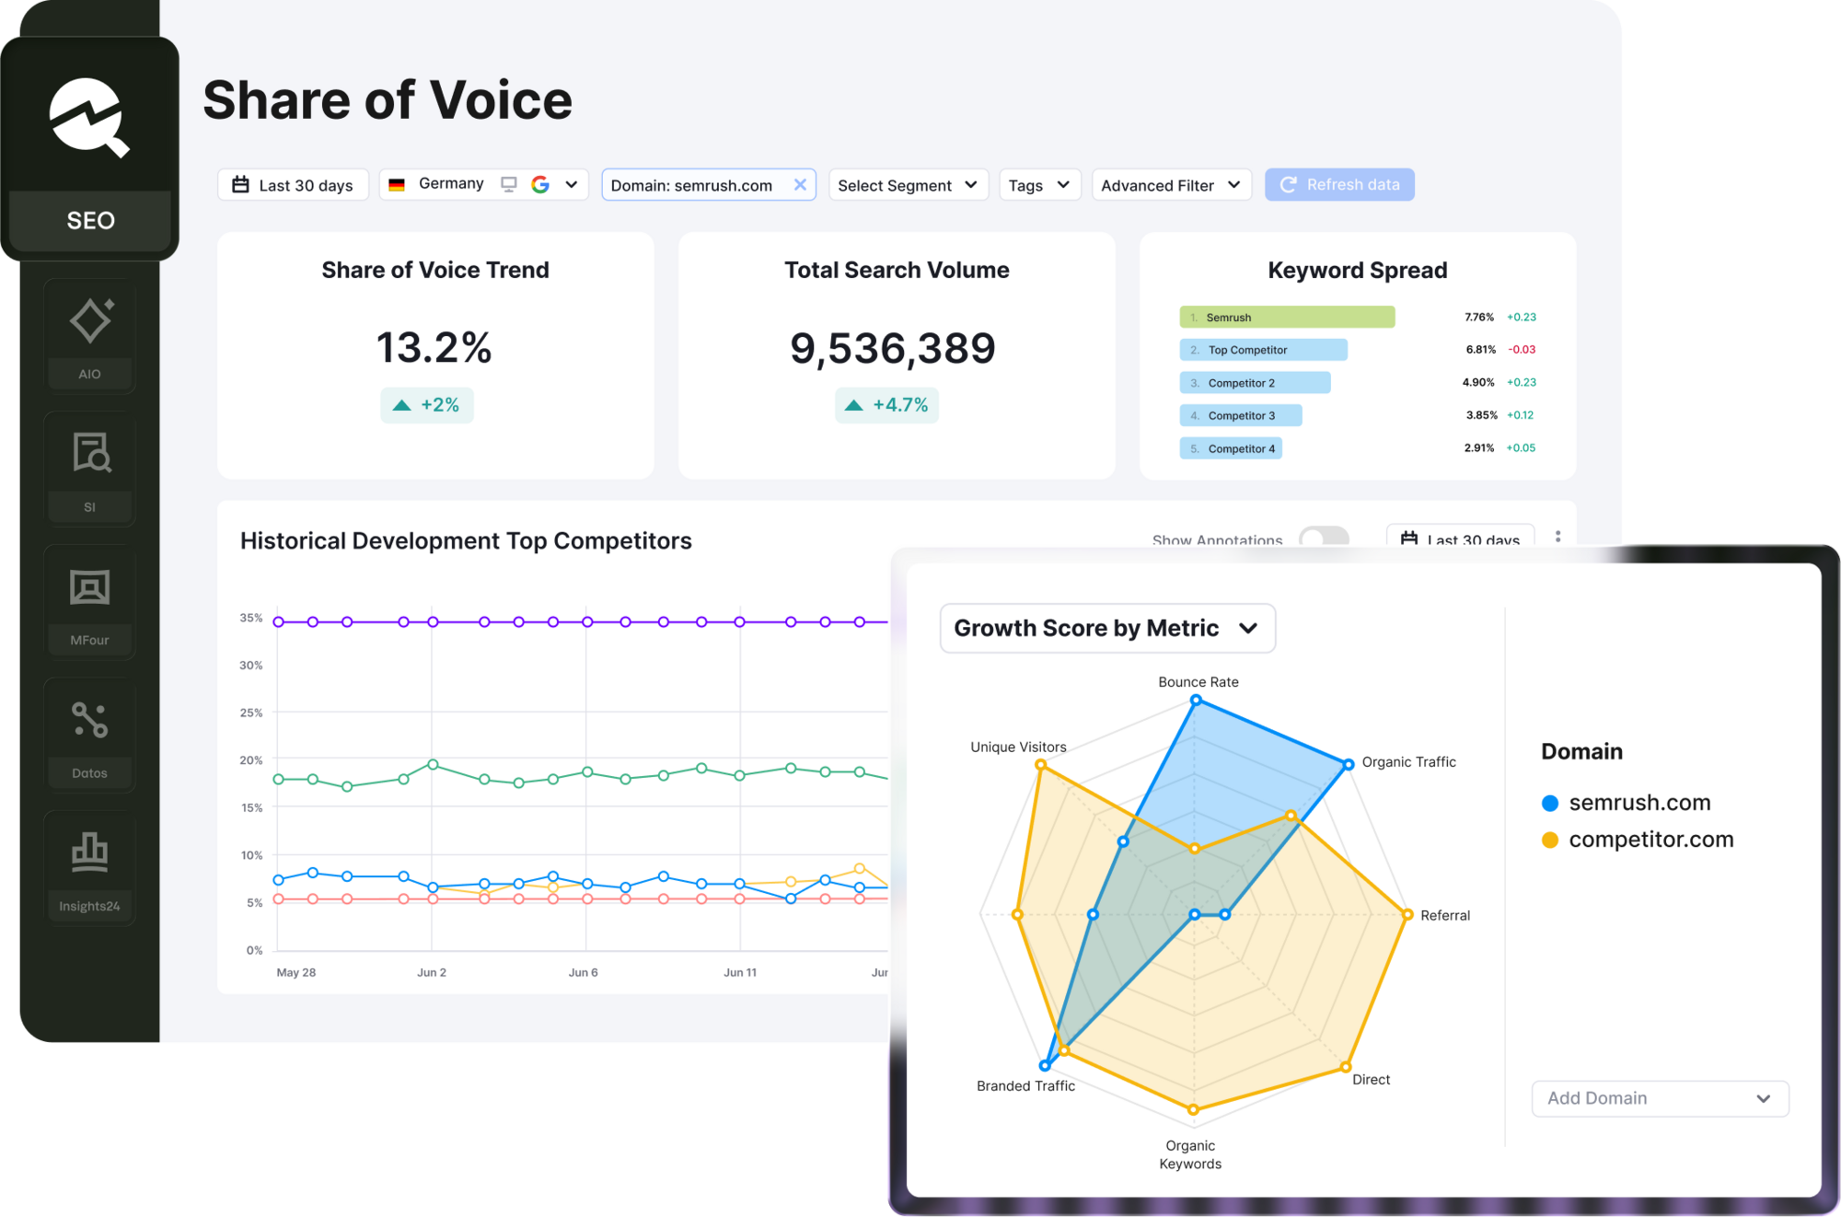This screenshot has height=1217, width=1841.
Task: Toggle the Show Annotations switch
Action: click(1324, 537)
